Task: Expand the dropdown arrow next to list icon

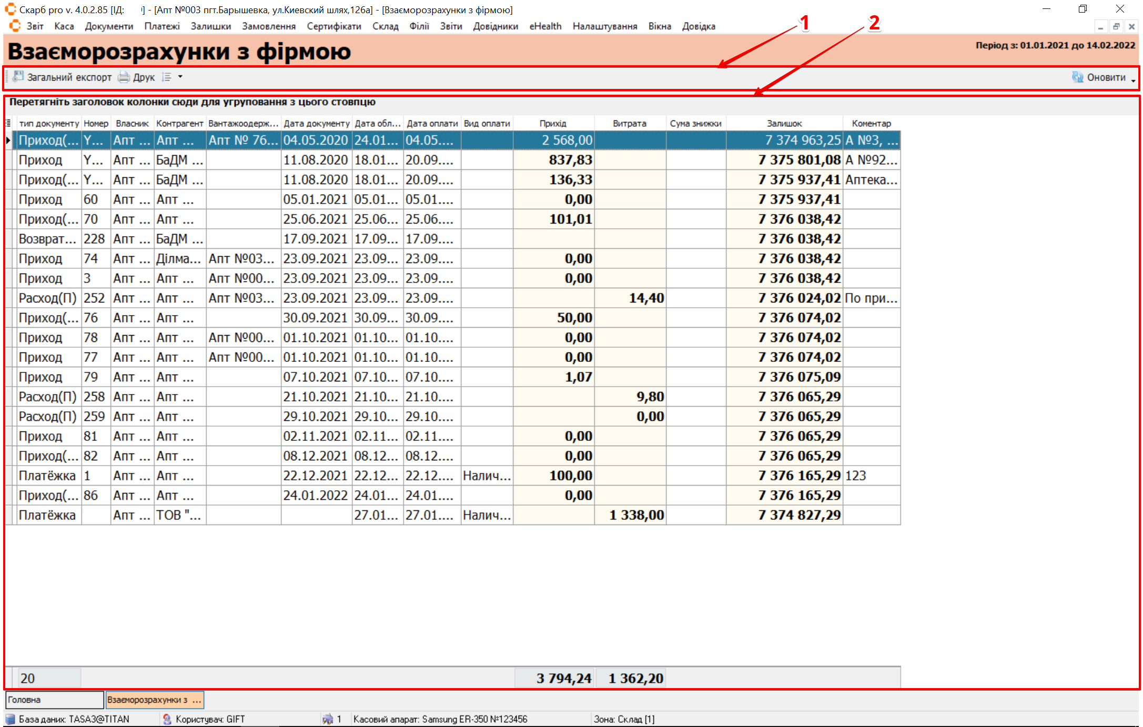Action: pos(180,77)
